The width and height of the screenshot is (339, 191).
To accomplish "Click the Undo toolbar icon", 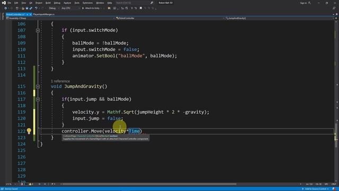I will (x=36, y=8).
